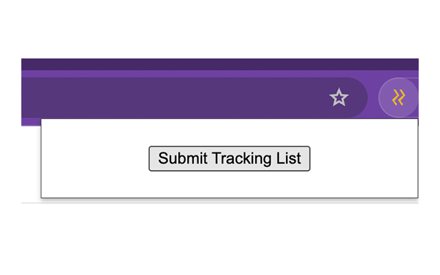Close the popup by clicking the extension icon

pos(398,98)
